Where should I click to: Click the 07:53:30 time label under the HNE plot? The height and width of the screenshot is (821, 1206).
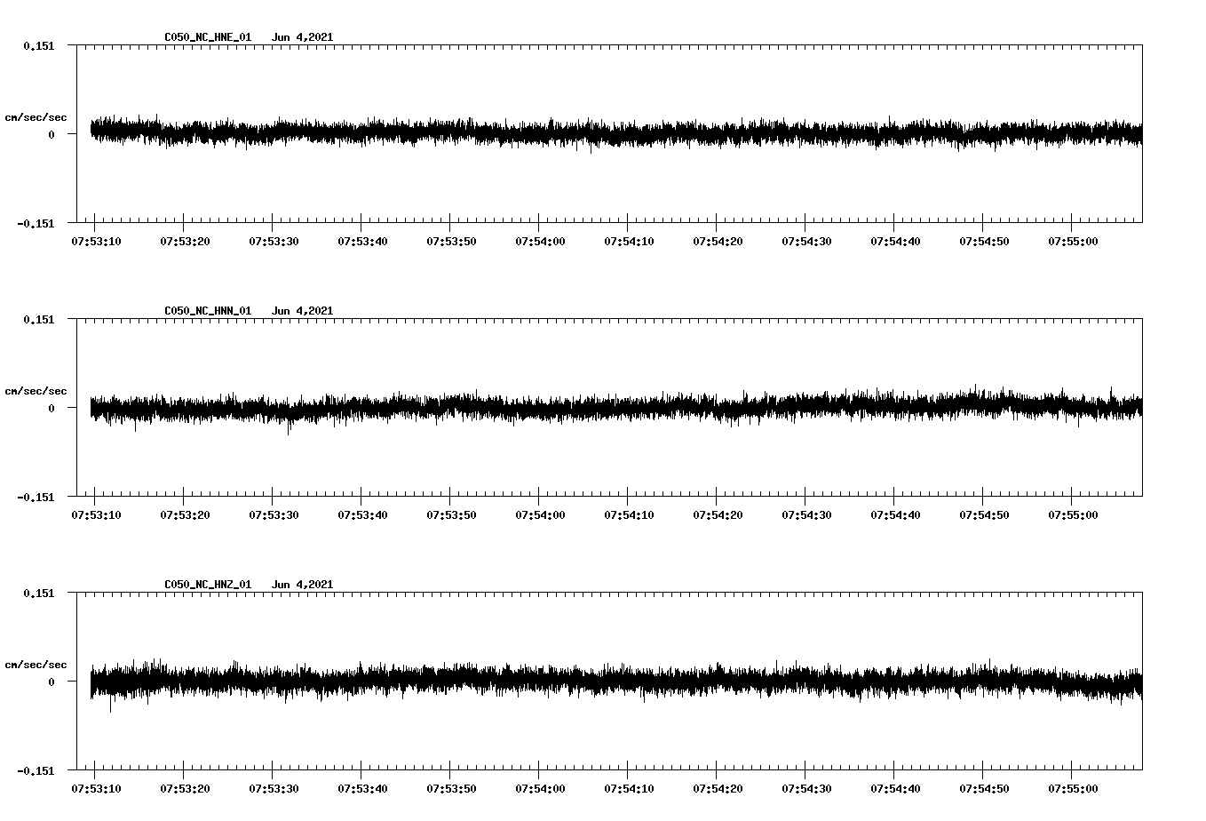(274, 242)
